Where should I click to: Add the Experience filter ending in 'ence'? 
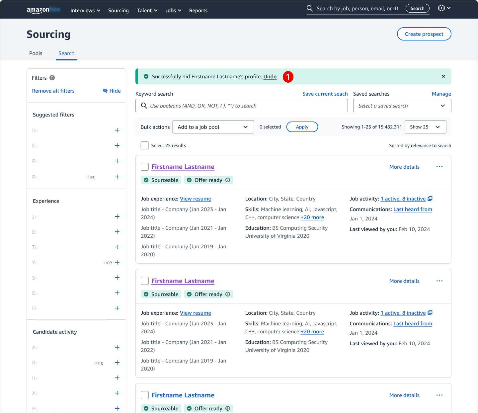[x=117, y=262]
